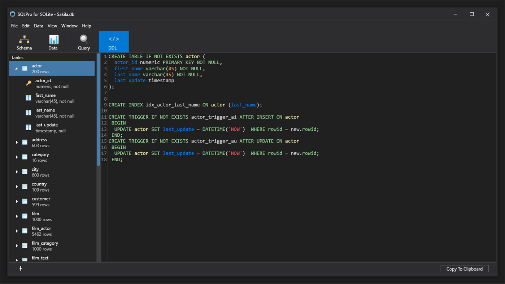Screen dimensions: 505x284
Task: Expand the city table node
Action: point(17,172)
